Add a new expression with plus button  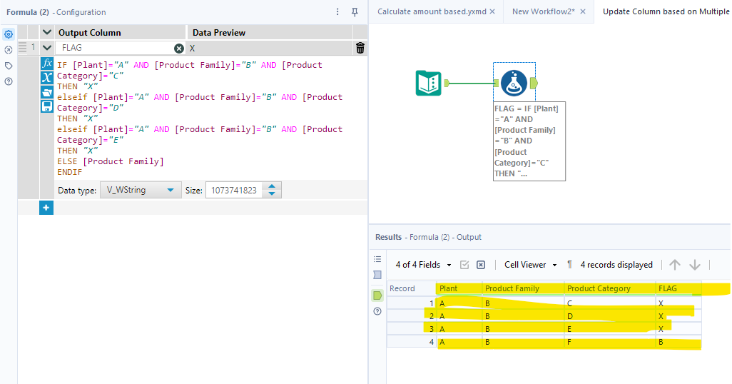point(46,207)
